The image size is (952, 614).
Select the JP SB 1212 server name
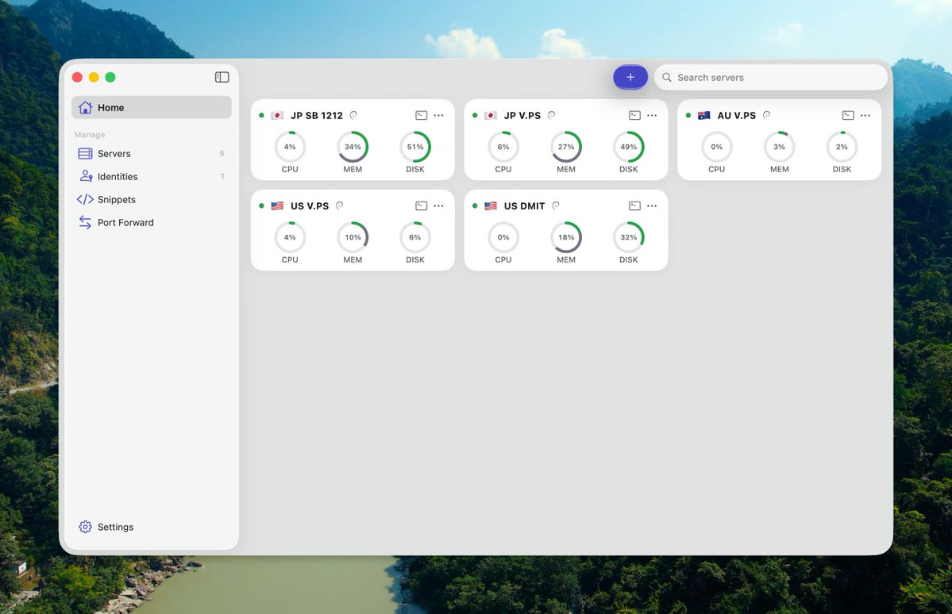tap(316, 115)
